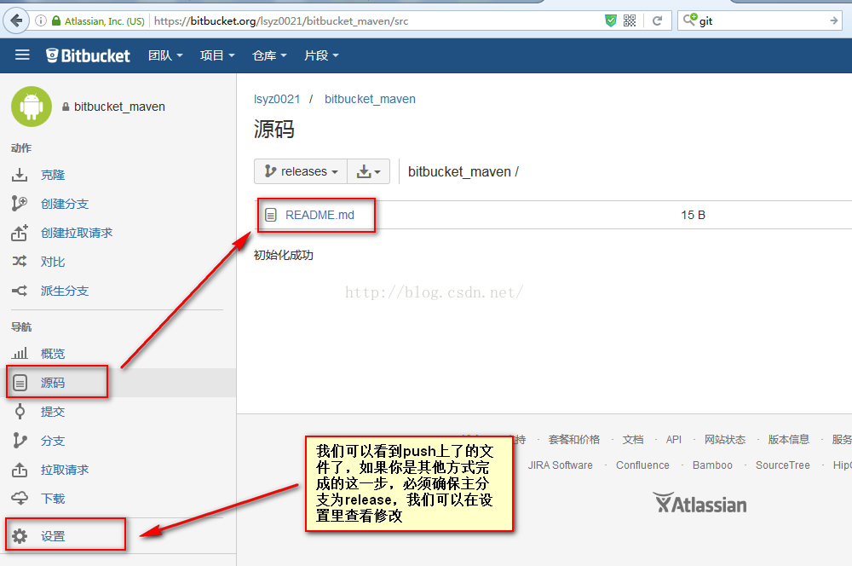Click the source document icon in sidebar

tap(20, 383)
